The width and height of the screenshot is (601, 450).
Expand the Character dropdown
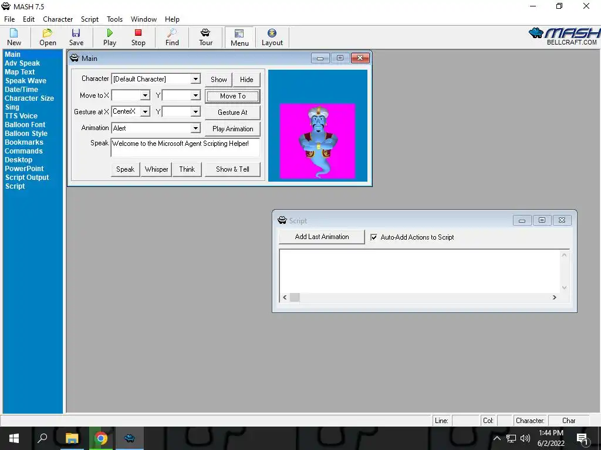point(195,79)
